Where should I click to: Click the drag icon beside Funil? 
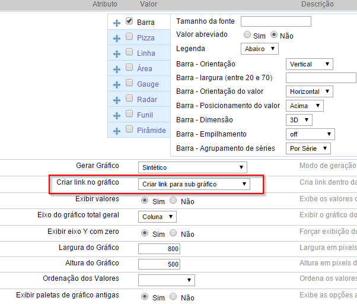(117, 115)
